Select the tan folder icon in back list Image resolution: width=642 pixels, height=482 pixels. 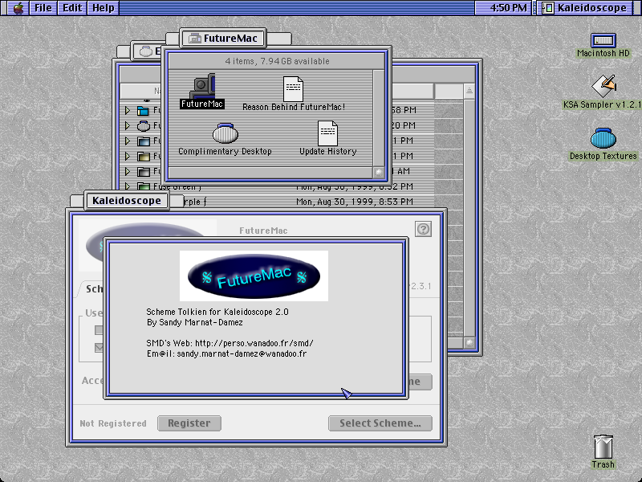144,156
